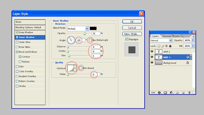This screenshot has width=204, height=115.
Task: Click the Choke slider handle
Action: point(68,51)
